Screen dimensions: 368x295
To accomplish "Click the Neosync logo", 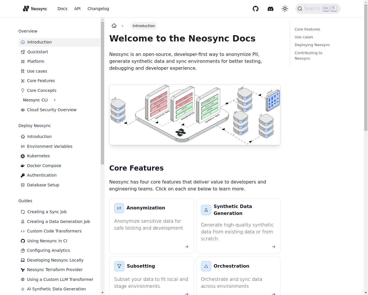I will [35, 9].
